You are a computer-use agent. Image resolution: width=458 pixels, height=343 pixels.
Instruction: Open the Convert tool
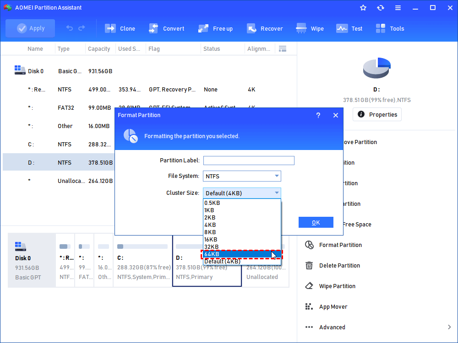coord(167,28)
